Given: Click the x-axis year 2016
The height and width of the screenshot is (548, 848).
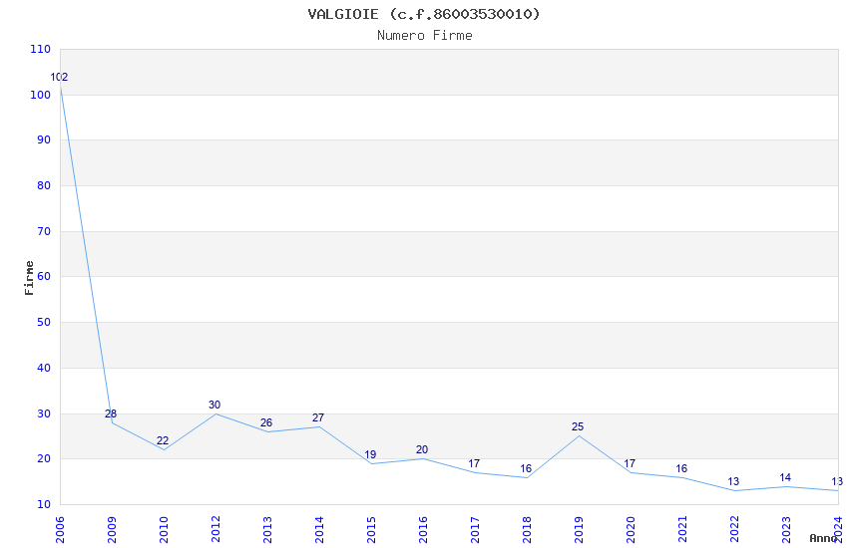Looking at the screenshot, I should 423,530.
